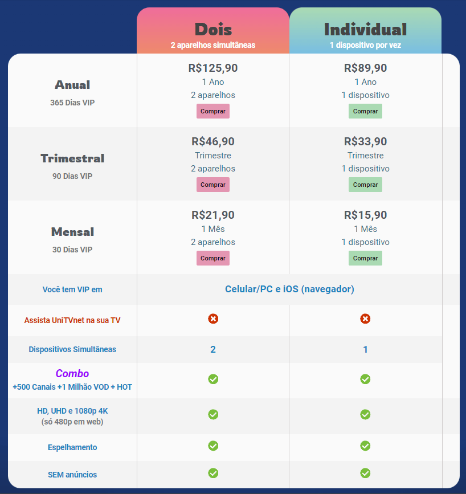
Task: Click SEM anúncios checkmark under Individual
Action: click(365, 472)
